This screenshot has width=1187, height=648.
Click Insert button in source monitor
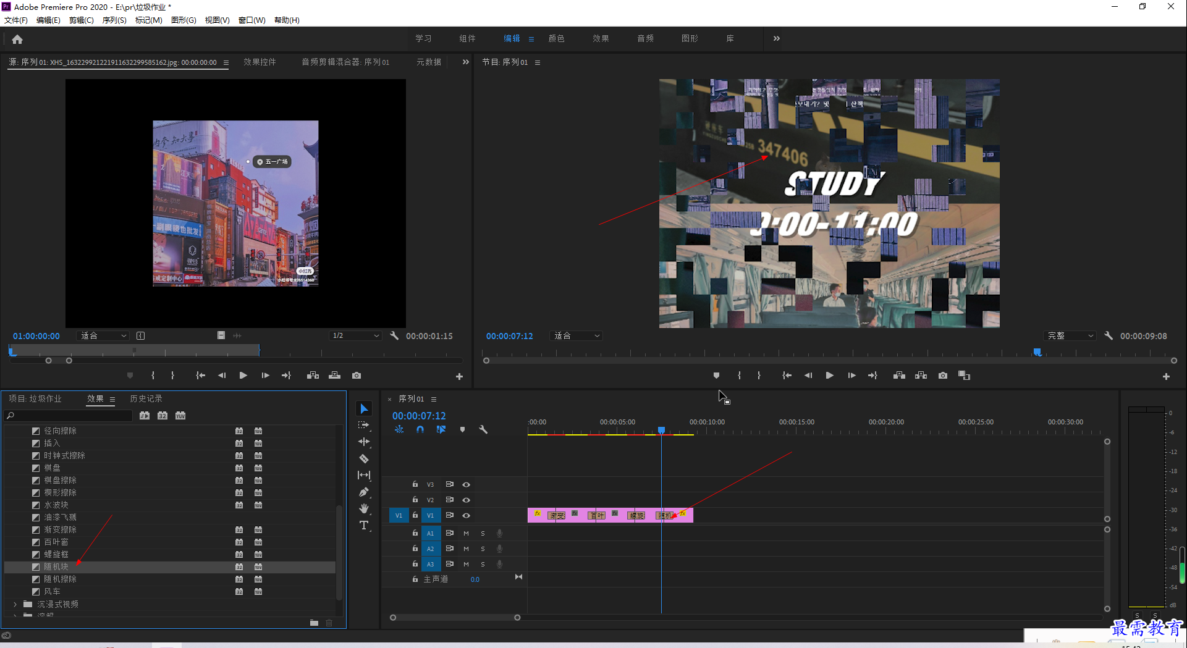(x=313, y=376)
